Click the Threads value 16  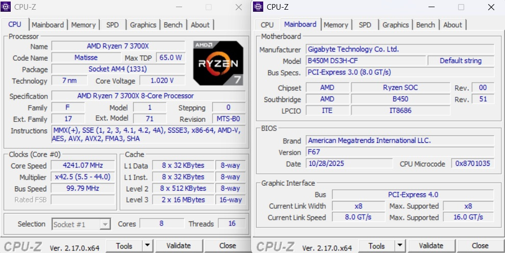click(x=232, y=223)
